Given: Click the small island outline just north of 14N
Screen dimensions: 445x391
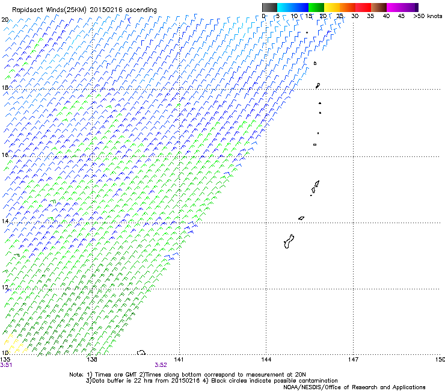Looking at the screenshot, I should click(301, 218).
